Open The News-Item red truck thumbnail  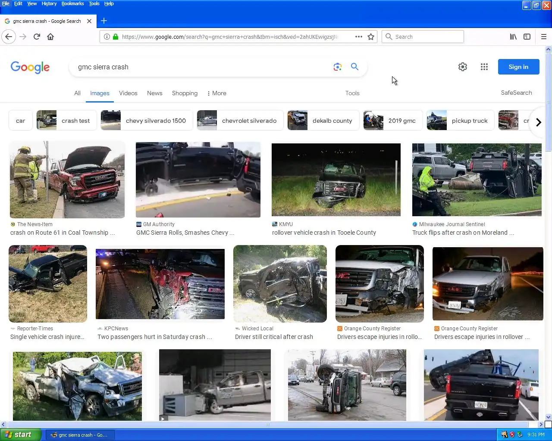[67, 180]
